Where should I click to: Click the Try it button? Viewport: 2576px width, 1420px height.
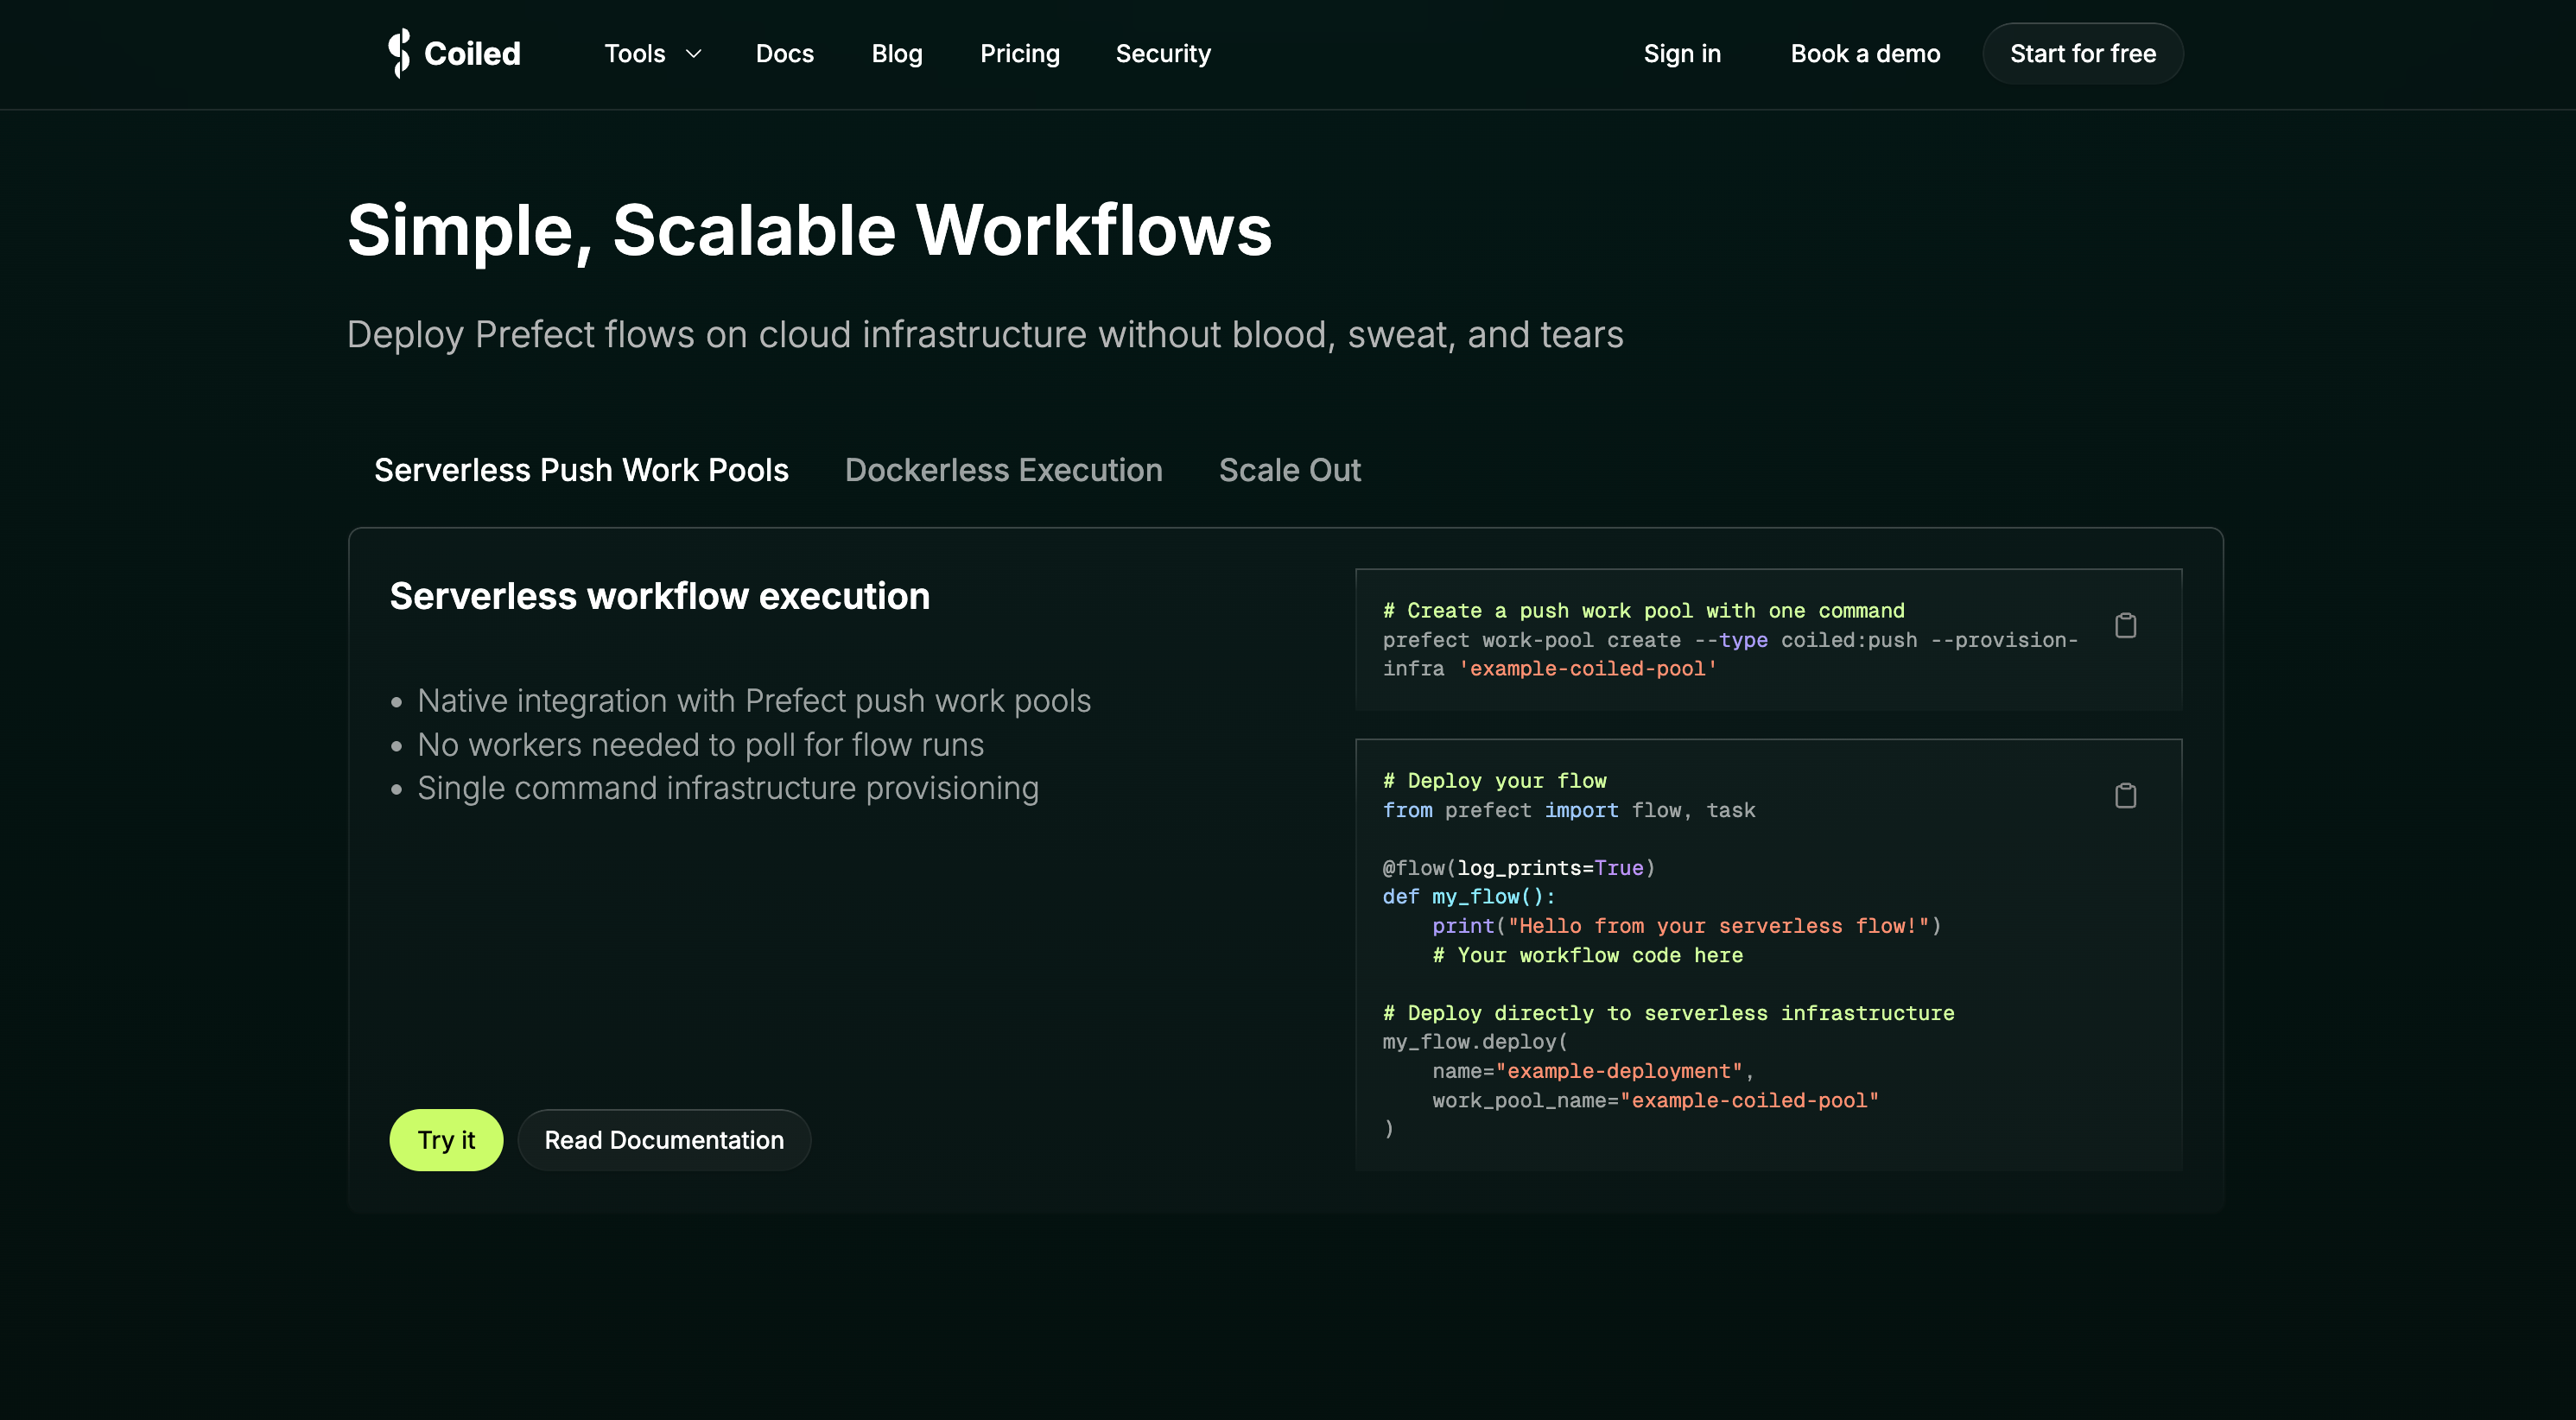point(446,1140)
